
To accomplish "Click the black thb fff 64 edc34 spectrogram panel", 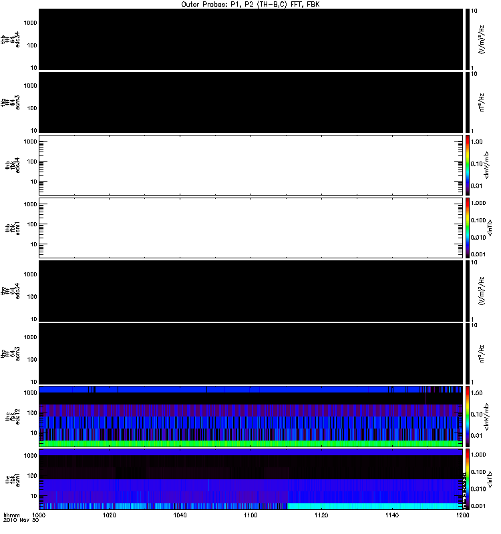I will pos(251,39).
